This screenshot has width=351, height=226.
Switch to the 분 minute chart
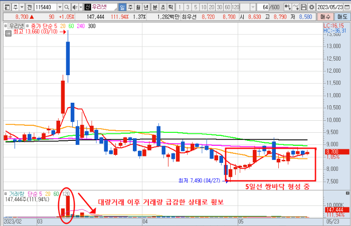(x=155, y=8)
